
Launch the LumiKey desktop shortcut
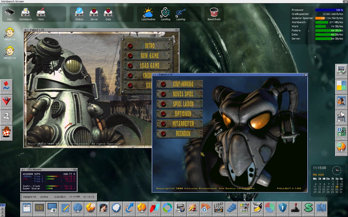181,14
